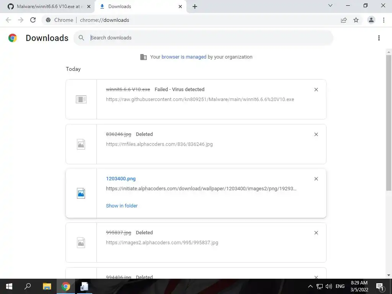Open File Explorer from the taskbar

(47, 286)
